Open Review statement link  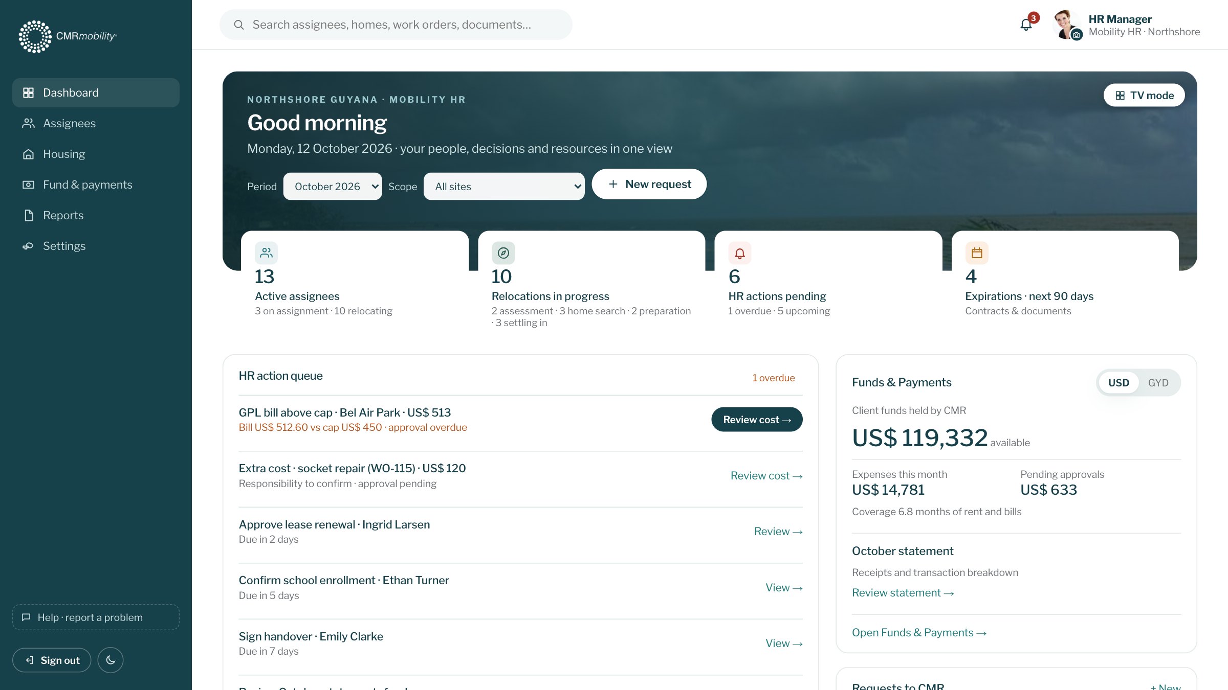pos(903,592)
